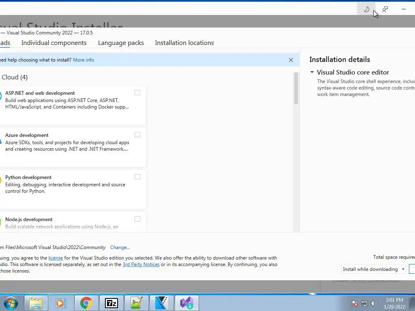Viewport: 415px width, 311px height.
Task: Click the Installation details heading
Action: tap(340, 60)
